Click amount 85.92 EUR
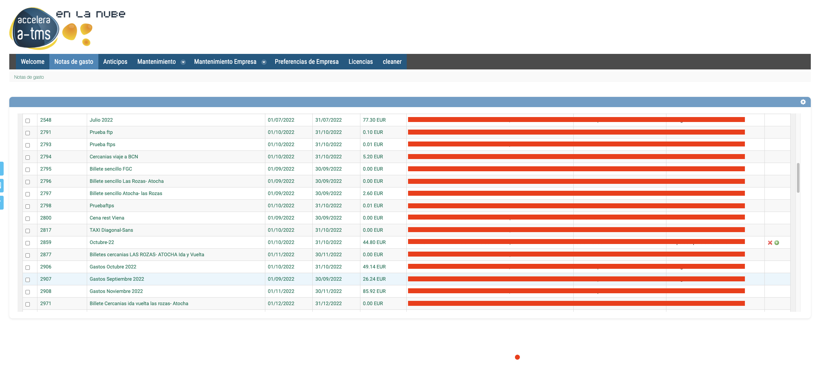This screenshot has height=366, width=832. click(x=374, y=291)
